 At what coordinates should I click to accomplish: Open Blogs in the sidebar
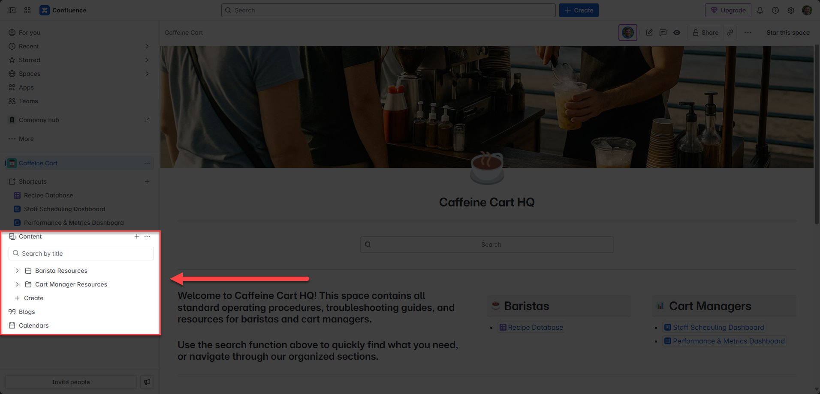point(27,312)
